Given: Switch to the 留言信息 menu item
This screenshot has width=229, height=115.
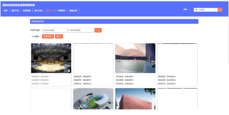Looking at the screenshot, I should (38, 11).
